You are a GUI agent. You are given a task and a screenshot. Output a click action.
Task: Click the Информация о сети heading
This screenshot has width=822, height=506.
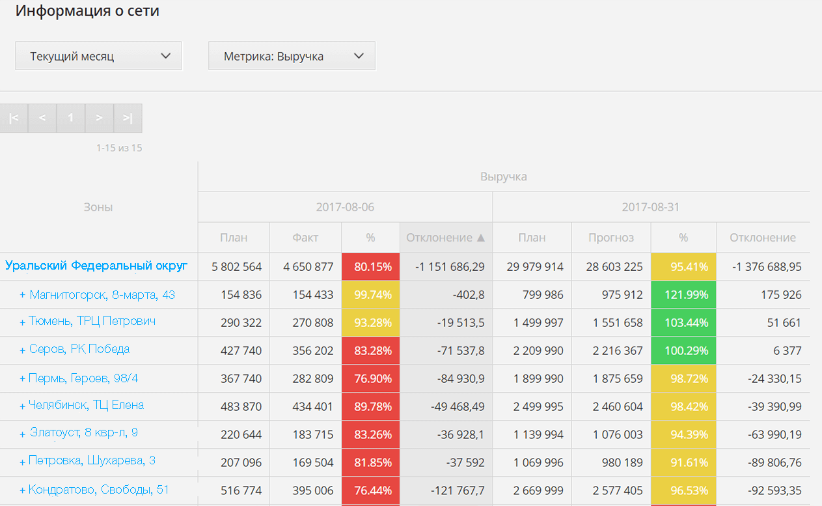(87, 11)
